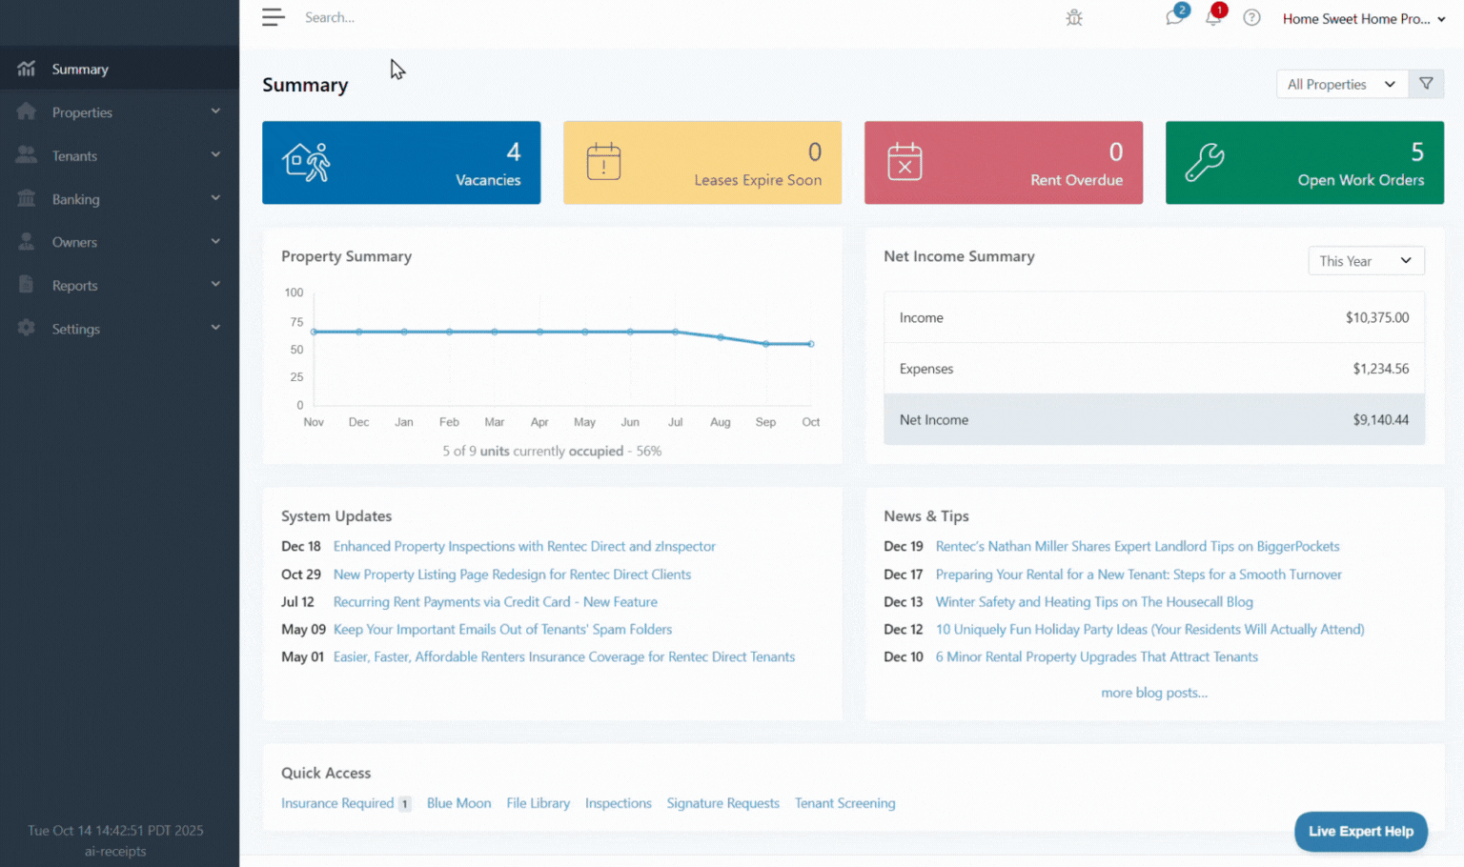Viewport: 1464px width, 867px height.
Task: Open the Home Sweet Home account dropdown
Action: pos(1363,18)
